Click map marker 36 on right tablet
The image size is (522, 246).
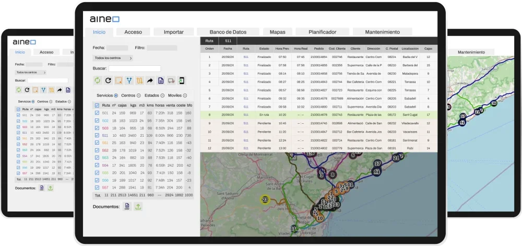click(x=494, y=103)
